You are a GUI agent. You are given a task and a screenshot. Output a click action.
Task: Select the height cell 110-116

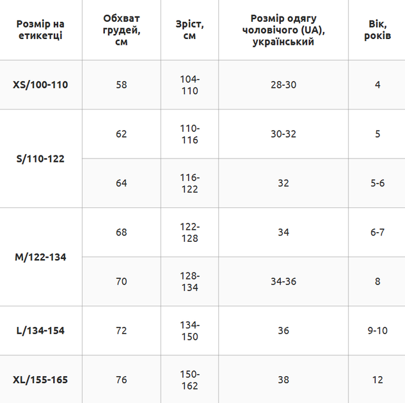pyautogui.click(x=189, y=134)
